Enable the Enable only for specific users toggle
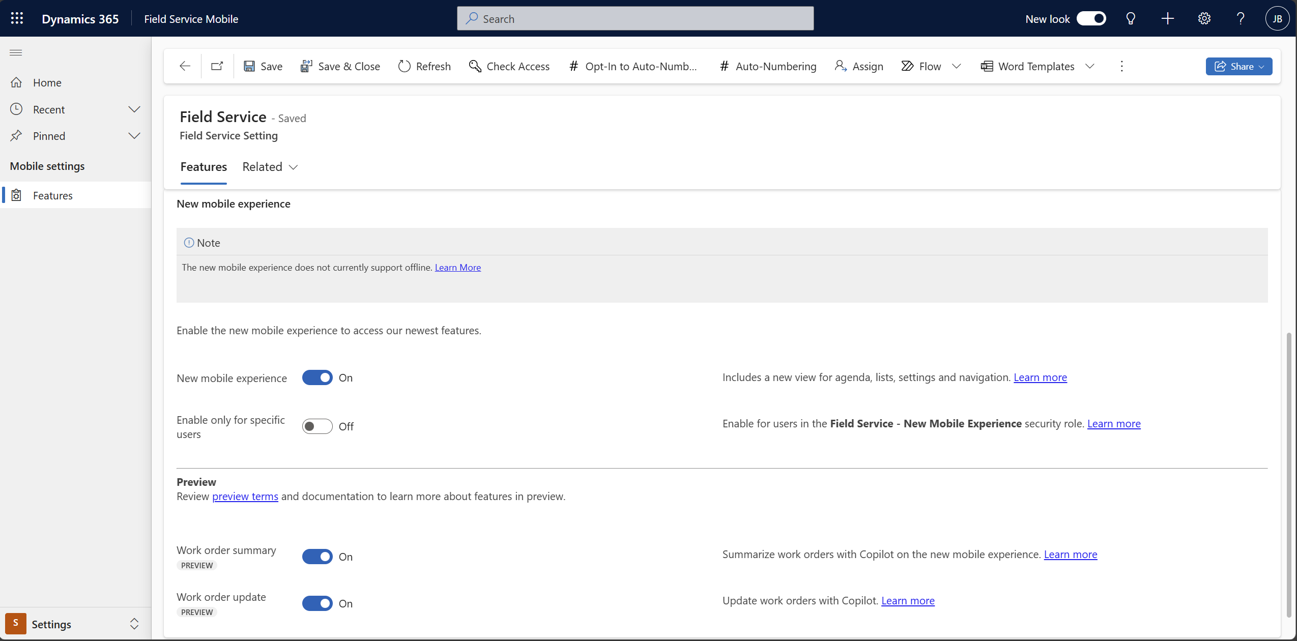Screen dimensions: 1297x641 [318, 426]
